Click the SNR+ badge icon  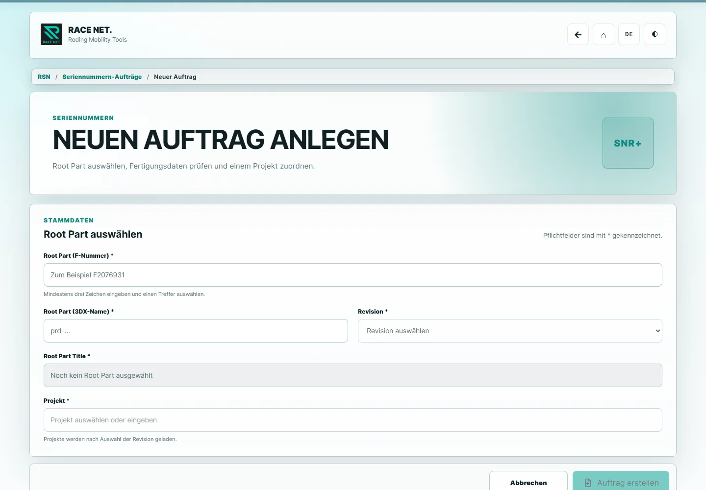[628, 143]
